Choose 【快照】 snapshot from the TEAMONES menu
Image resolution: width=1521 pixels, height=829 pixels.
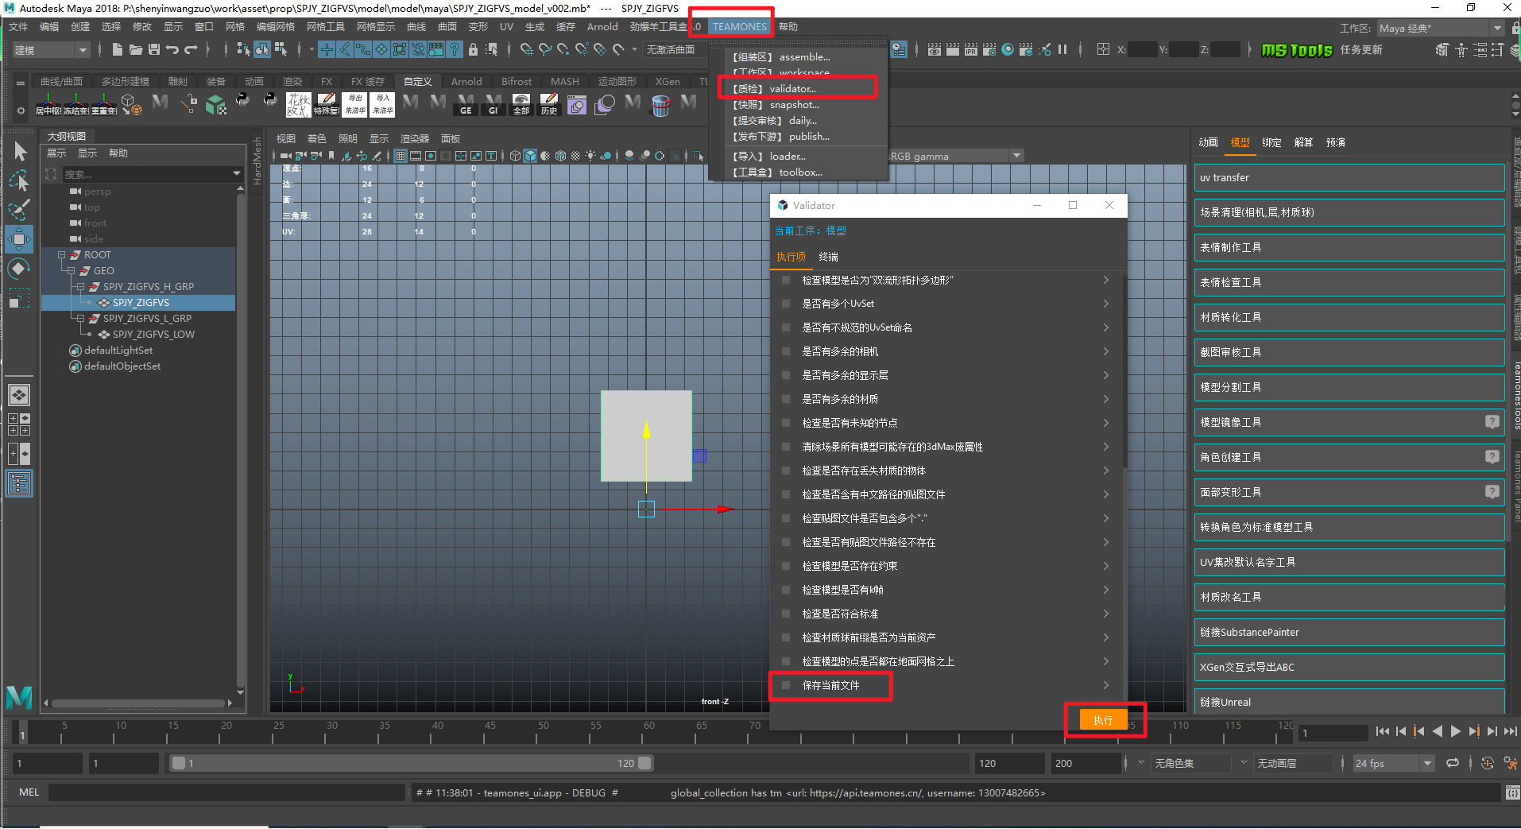click(x=776, y=105)
